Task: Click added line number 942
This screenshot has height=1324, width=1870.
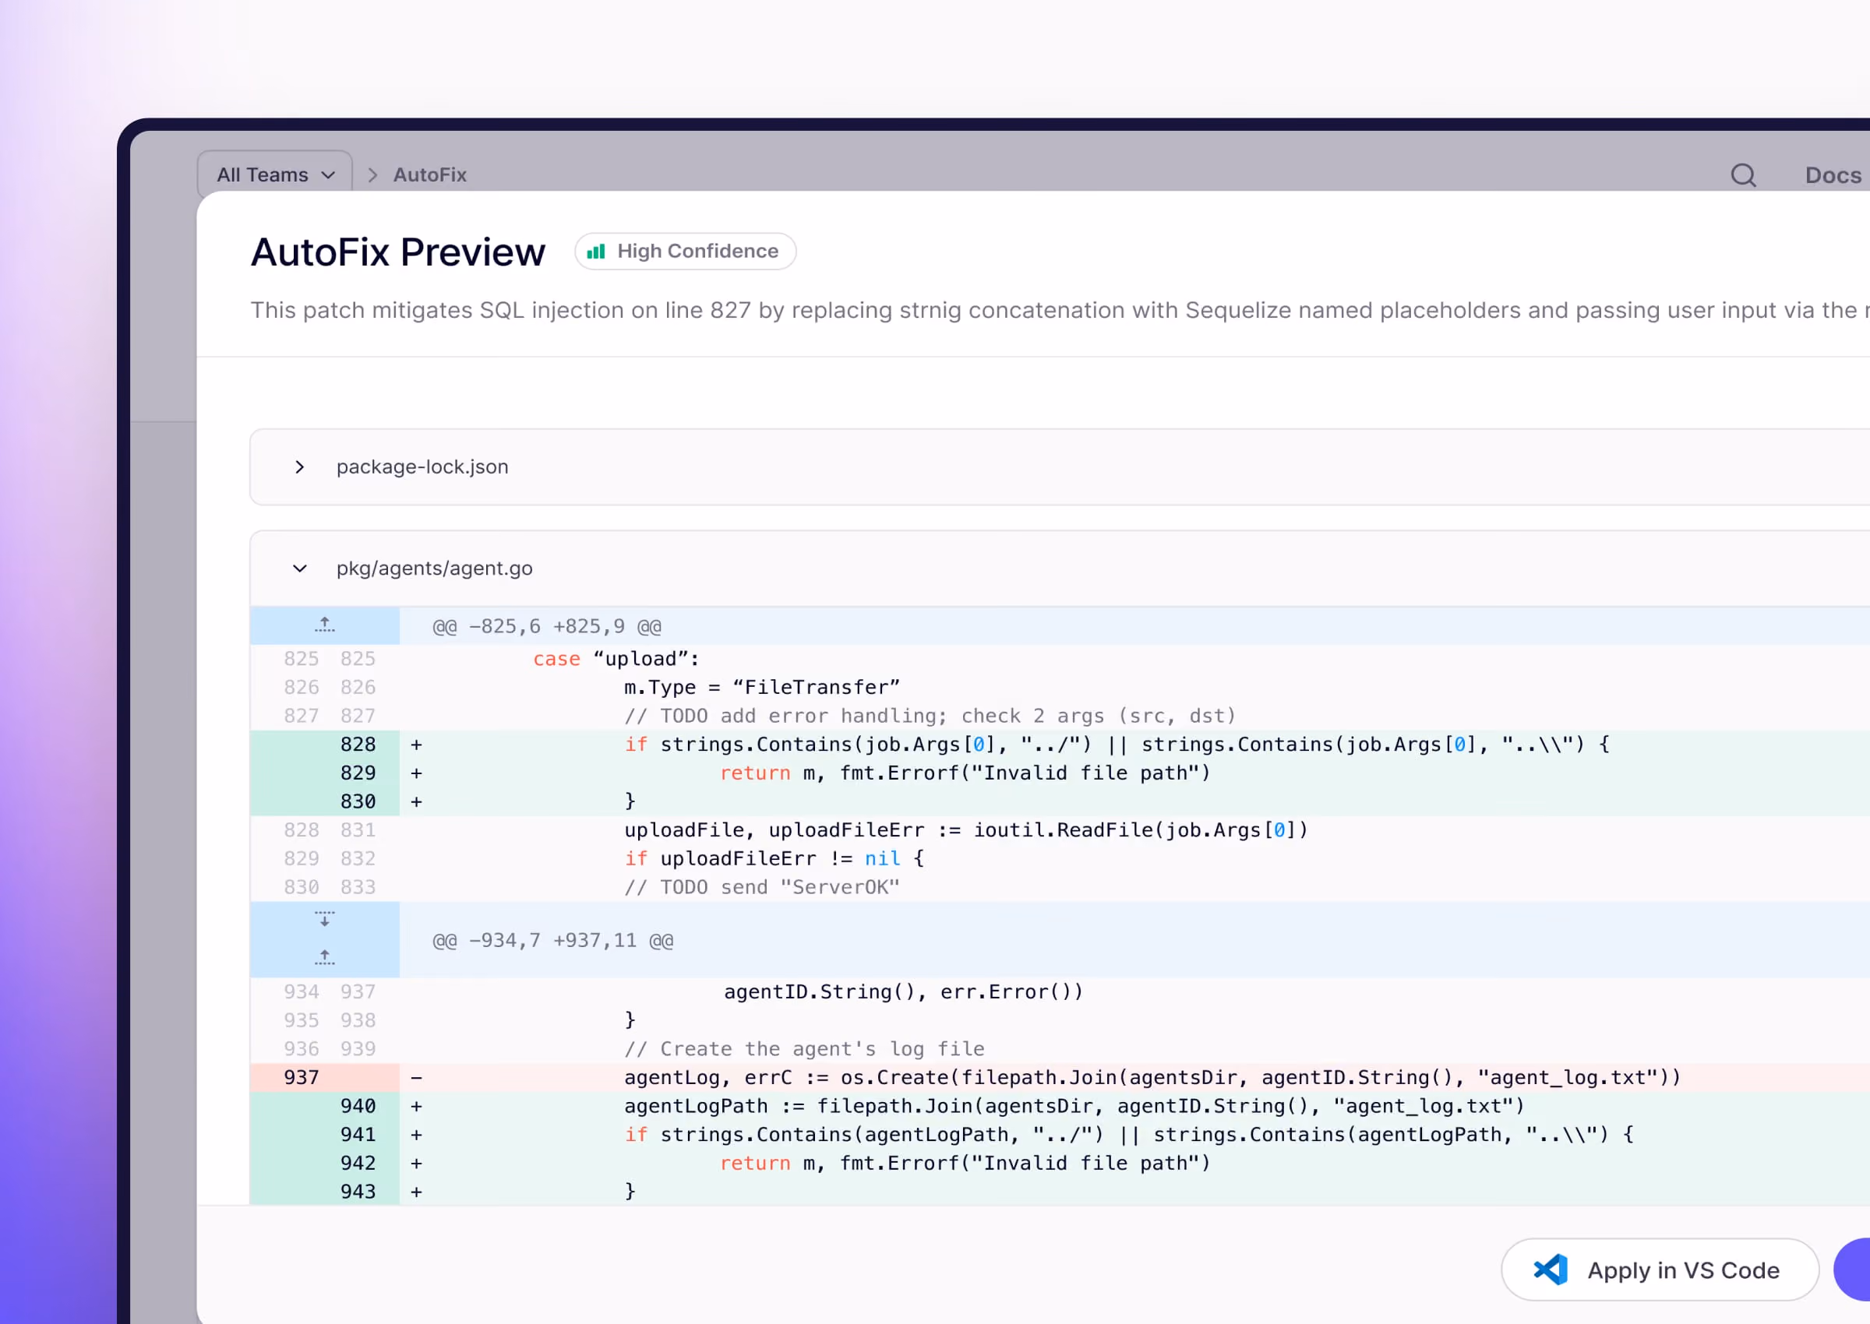Action: point(358,1163)
